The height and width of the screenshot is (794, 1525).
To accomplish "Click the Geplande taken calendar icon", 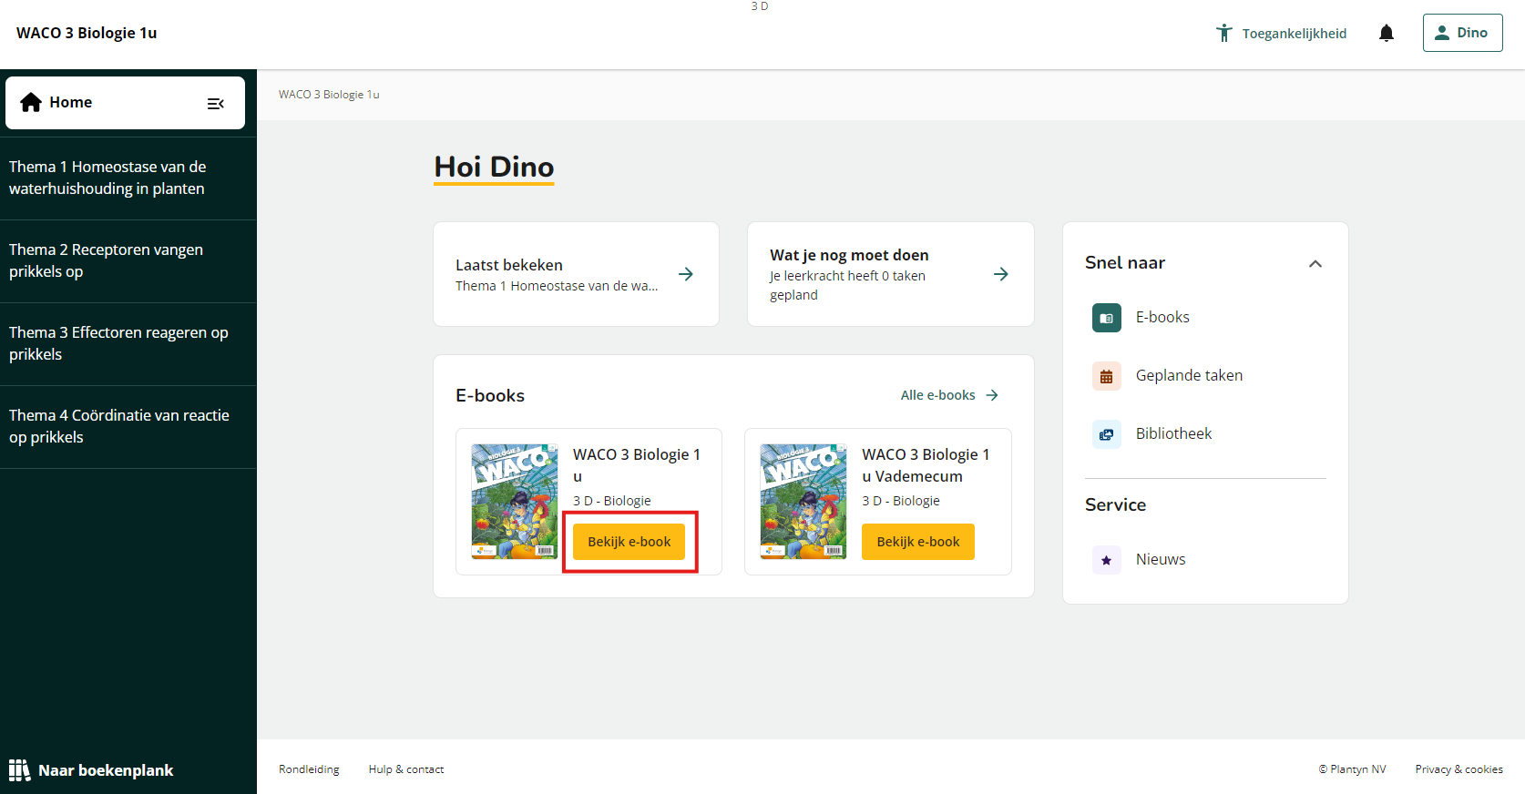I will (1107, 376).
